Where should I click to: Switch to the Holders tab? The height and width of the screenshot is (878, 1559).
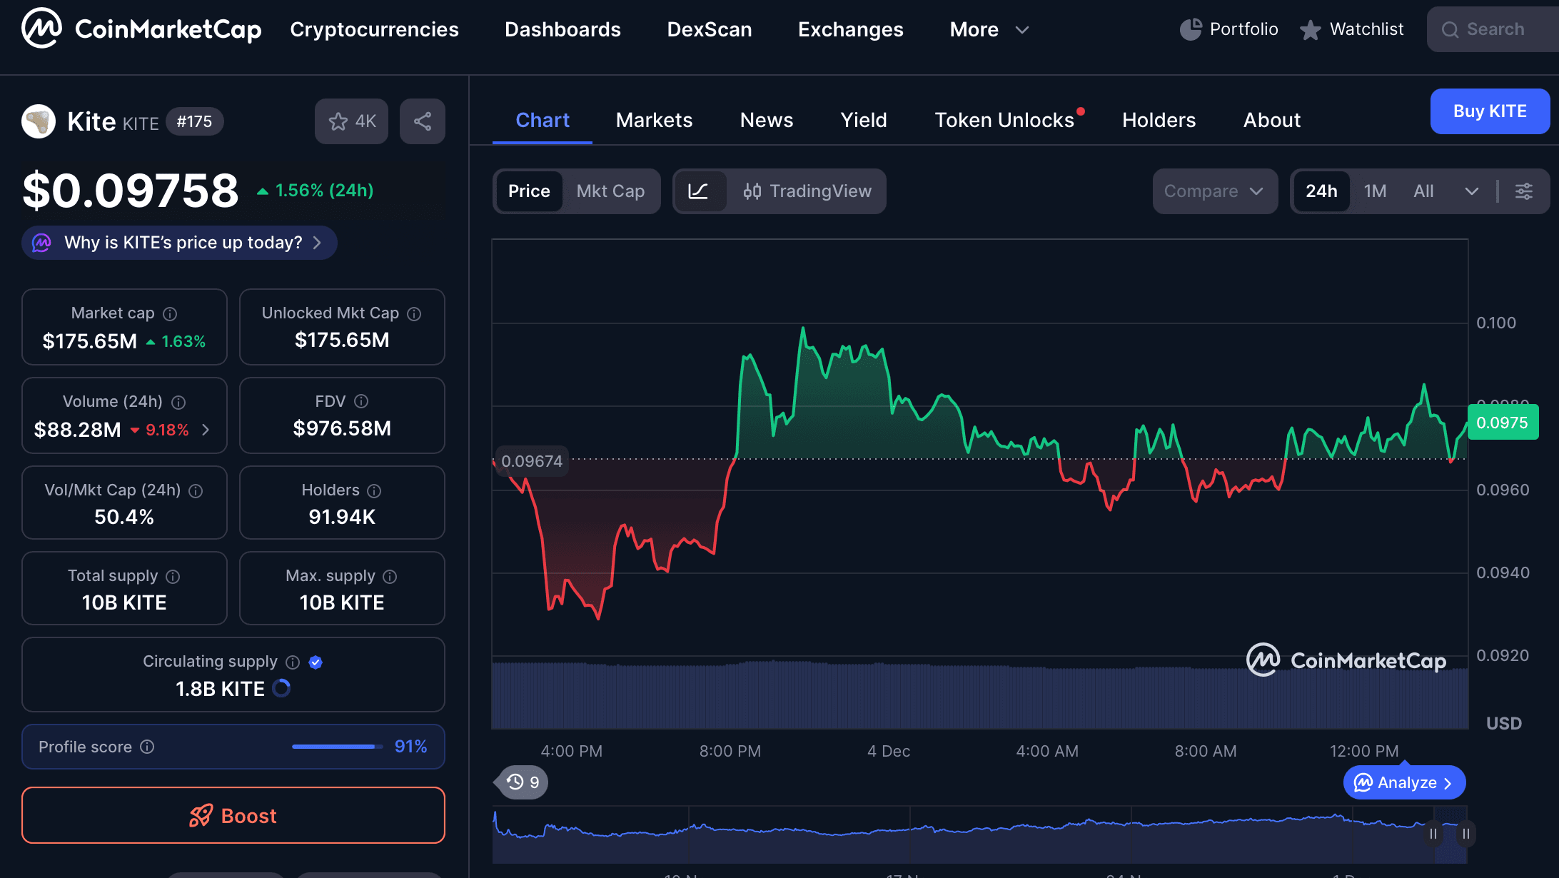coord(1159,120)
